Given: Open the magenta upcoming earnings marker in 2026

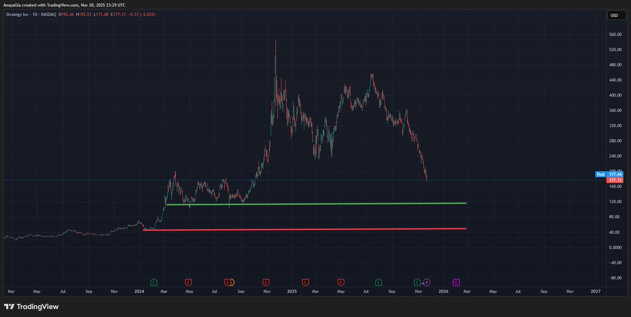Looking at the screenshot, I should point(456,282).
